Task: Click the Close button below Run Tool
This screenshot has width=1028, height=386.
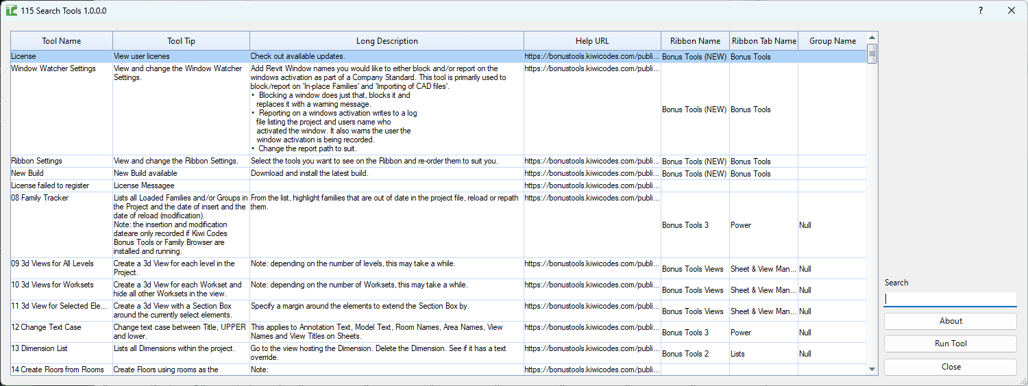Action: coord(951,367)
